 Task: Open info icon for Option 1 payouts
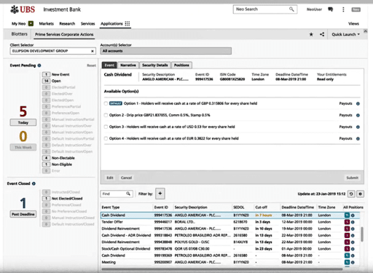(x=358, y=103)
